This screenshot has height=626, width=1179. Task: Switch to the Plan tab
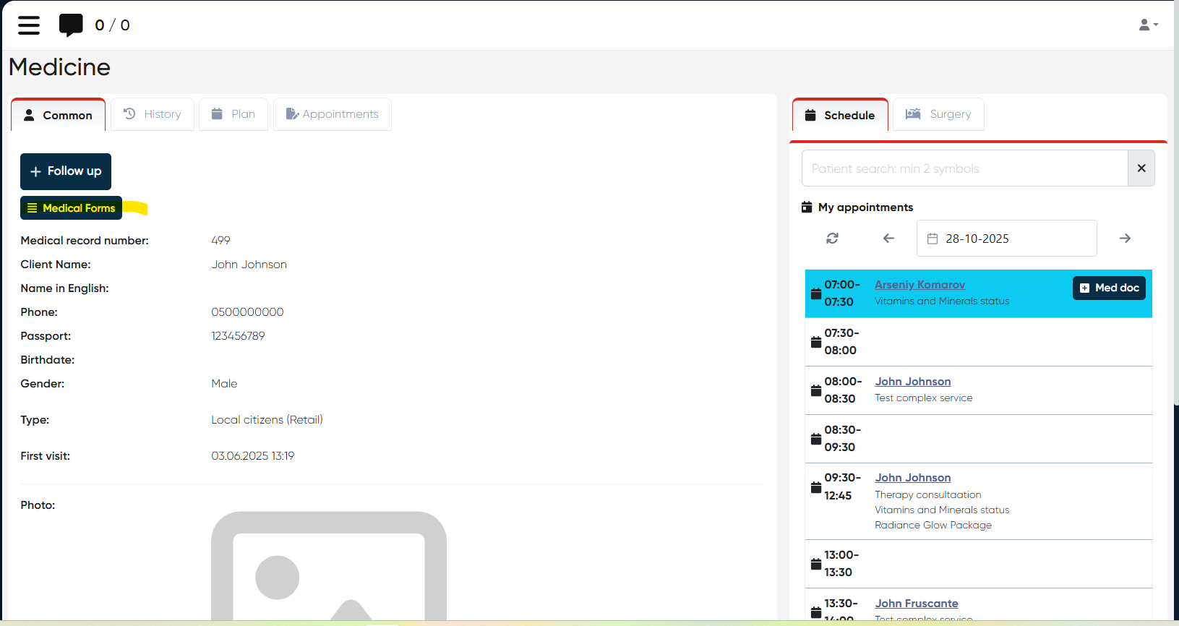233,114
